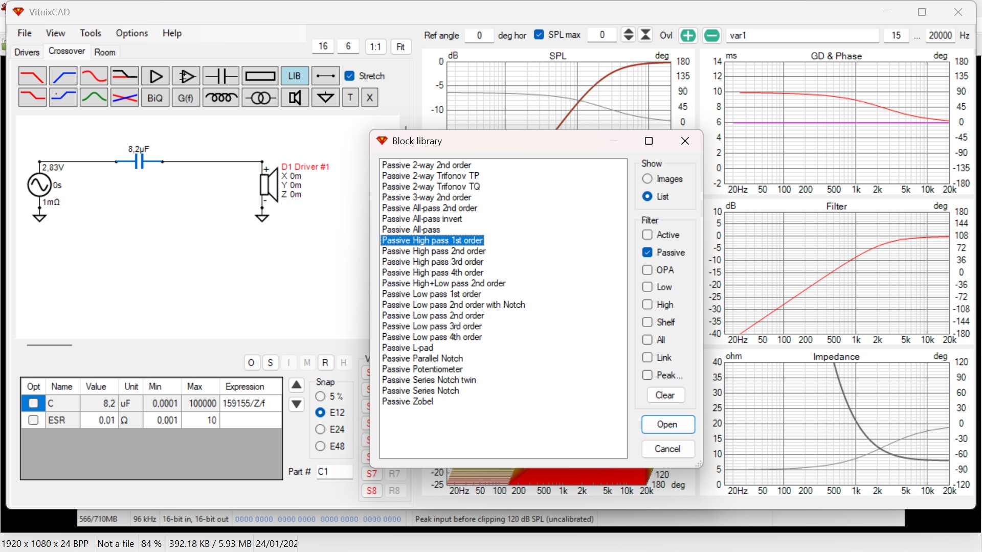Click the S8 snapshot button
The width and height of the screenshot is (982, 552).
click(372, 491)
